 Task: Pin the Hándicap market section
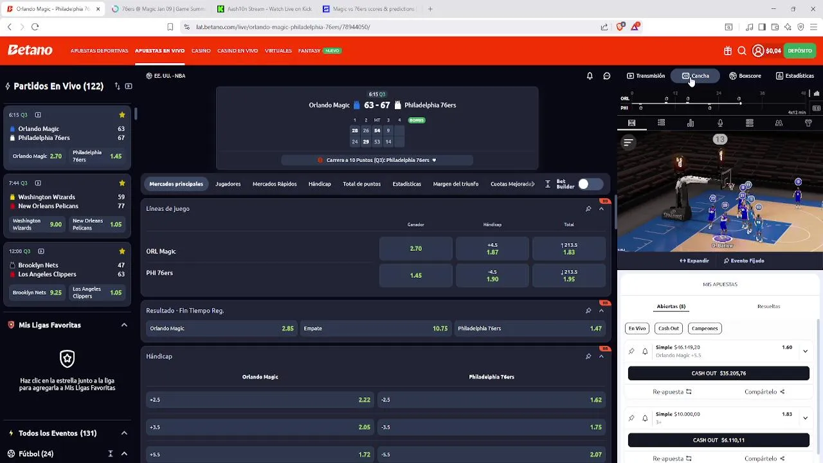(588, 356)
